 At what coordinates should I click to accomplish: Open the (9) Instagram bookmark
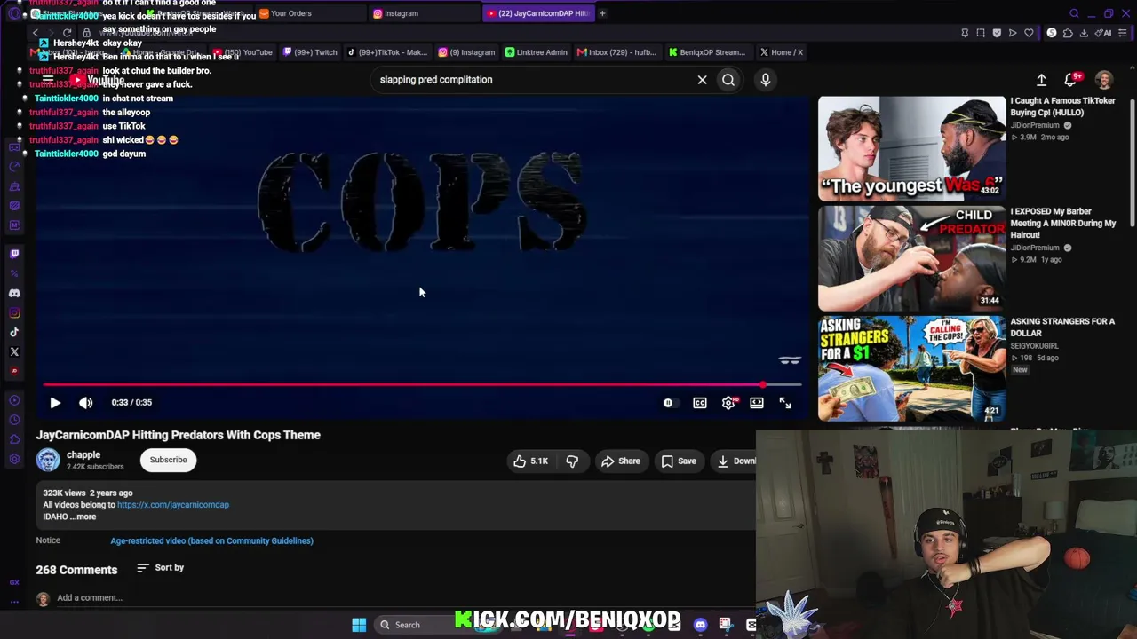point(466,52)
